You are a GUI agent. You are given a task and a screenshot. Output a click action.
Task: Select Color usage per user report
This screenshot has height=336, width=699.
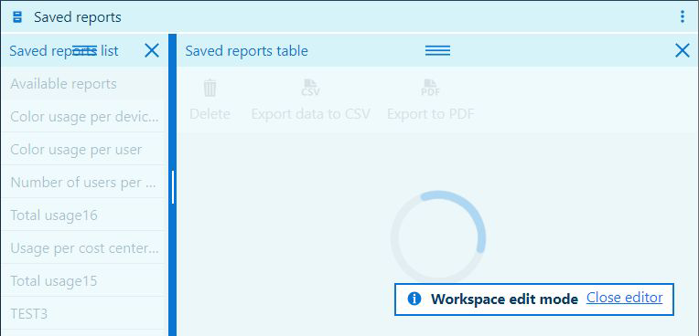[x=85, y=150]
